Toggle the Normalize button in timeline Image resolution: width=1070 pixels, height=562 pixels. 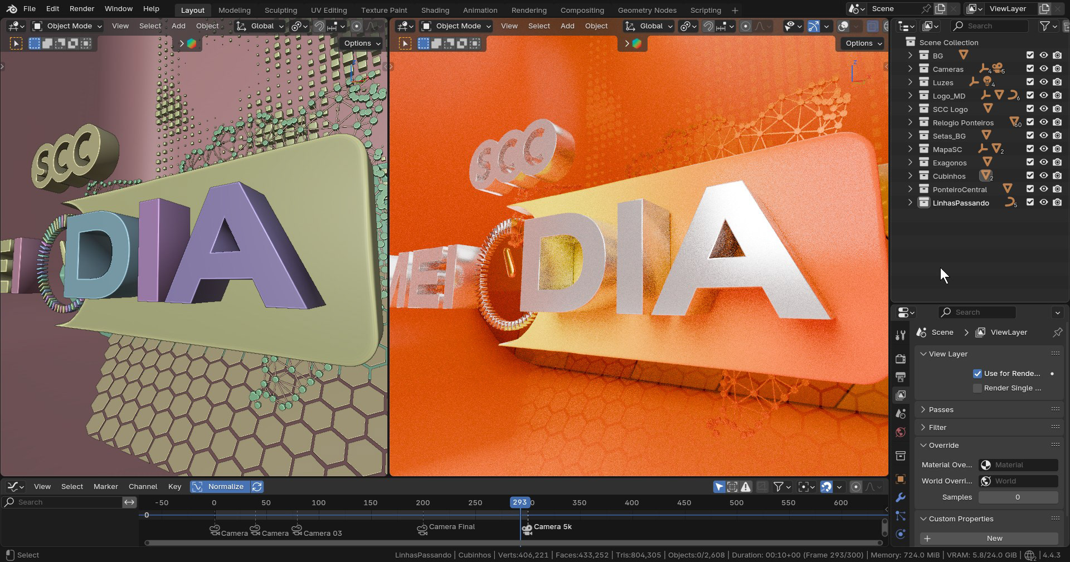click(x=220, y=487)
